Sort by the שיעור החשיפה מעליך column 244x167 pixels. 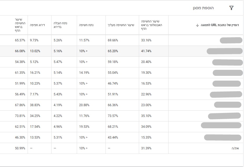pos(121,25)
